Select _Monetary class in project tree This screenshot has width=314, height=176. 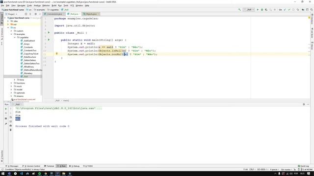[26, 73]
